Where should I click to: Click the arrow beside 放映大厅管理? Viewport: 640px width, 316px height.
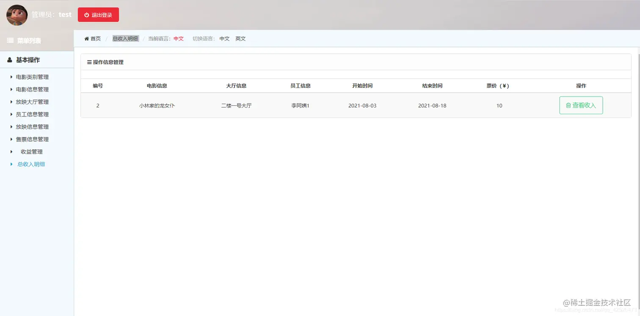click(x=11, y=102)
